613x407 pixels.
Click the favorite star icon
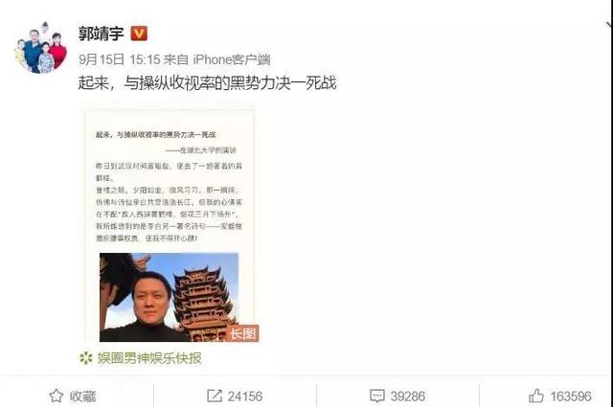[x=57, y=396]
